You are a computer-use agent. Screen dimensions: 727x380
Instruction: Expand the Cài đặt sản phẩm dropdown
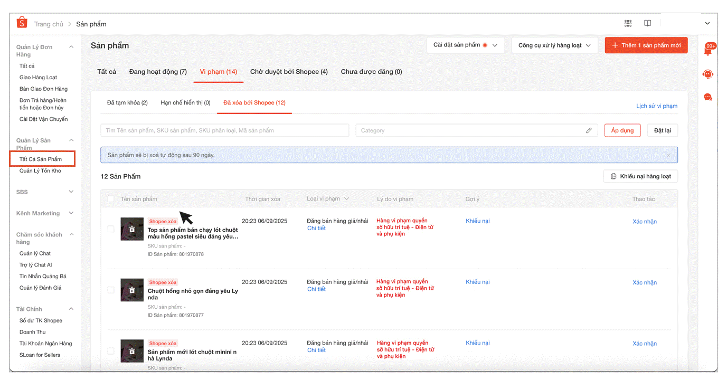point(465,45)
